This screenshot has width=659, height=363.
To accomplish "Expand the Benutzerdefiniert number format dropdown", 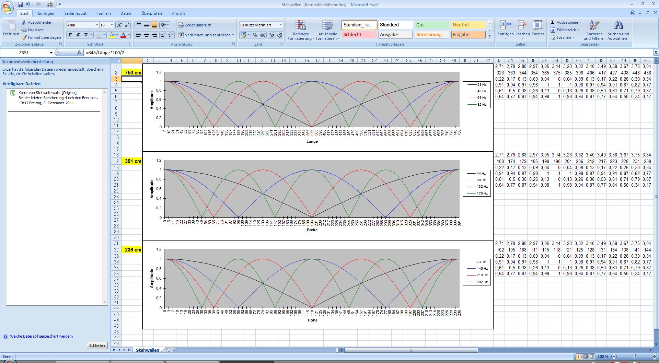I will tap(280, 25).
